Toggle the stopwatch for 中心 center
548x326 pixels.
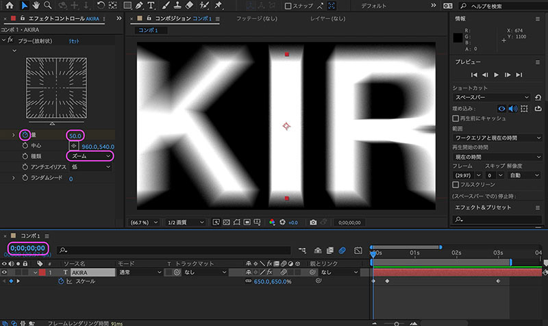[25, 145]
